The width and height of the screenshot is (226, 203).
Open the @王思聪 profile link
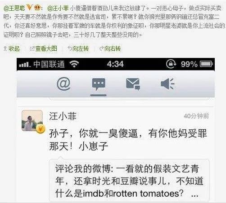pos(14,8)
